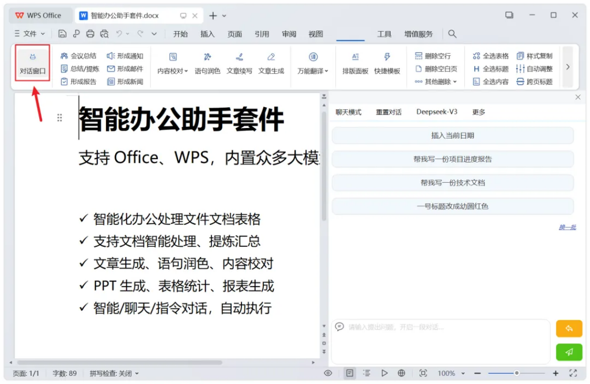Open the 语句润色 sentence polish tool

pos(207,63)
